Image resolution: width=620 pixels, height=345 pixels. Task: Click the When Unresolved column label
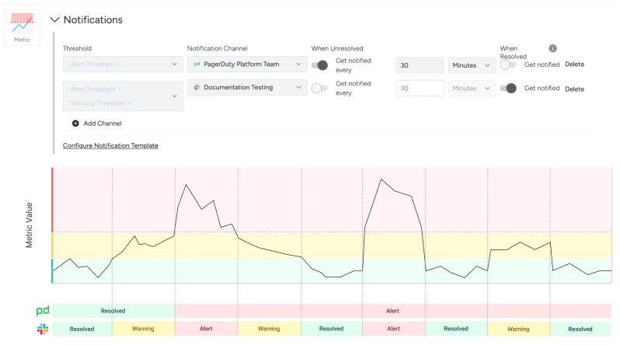click(x=337, y=48)
